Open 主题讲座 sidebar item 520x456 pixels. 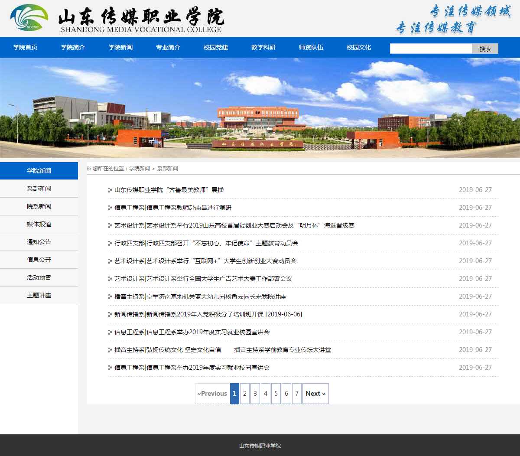point(39,295)
